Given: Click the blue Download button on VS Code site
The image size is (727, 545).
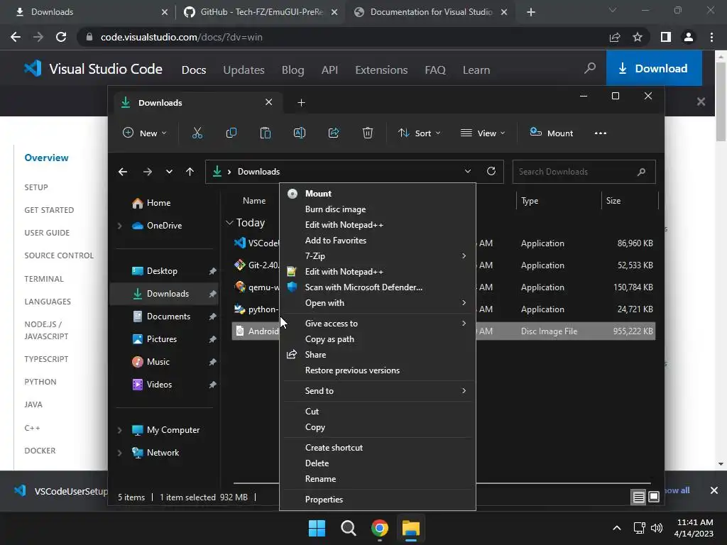Looking at the screenshot, I should [654, 68].
